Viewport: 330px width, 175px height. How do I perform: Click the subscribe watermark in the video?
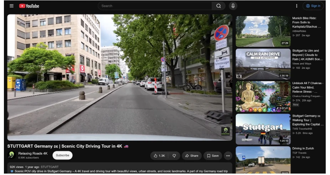click(225, 131)
